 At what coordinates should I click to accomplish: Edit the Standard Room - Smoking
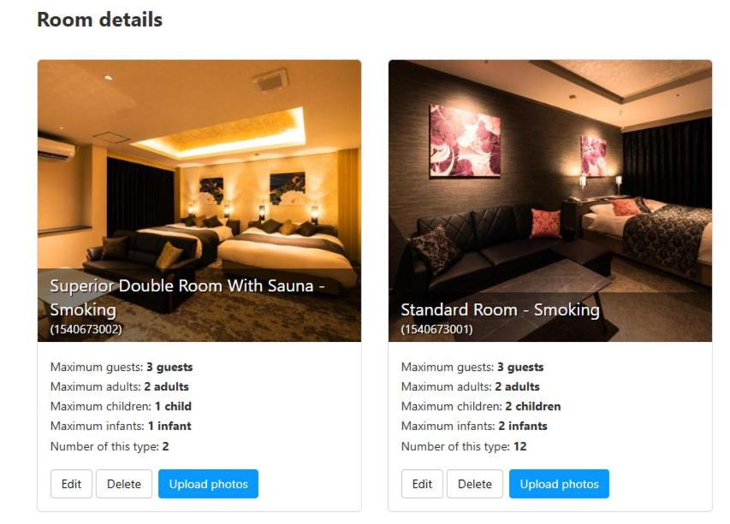coord(422,484)
